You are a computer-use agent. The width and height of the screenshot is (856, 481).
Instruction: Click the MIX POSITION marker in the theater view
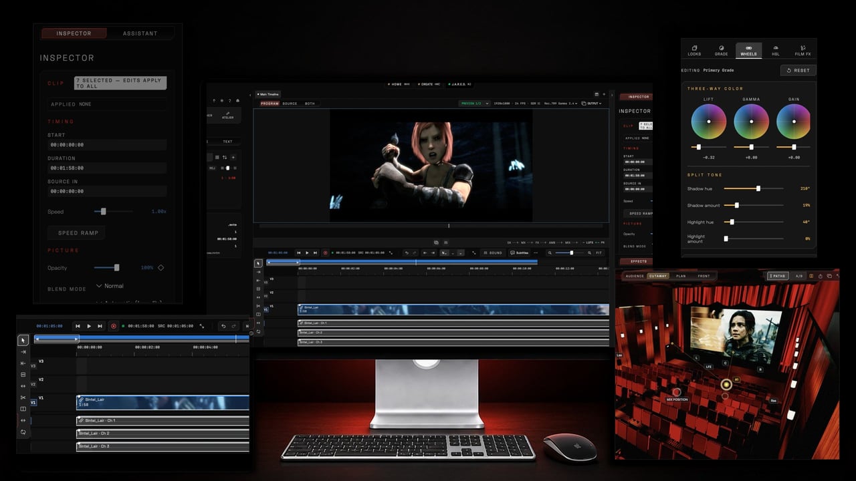[x=677, y=392]
